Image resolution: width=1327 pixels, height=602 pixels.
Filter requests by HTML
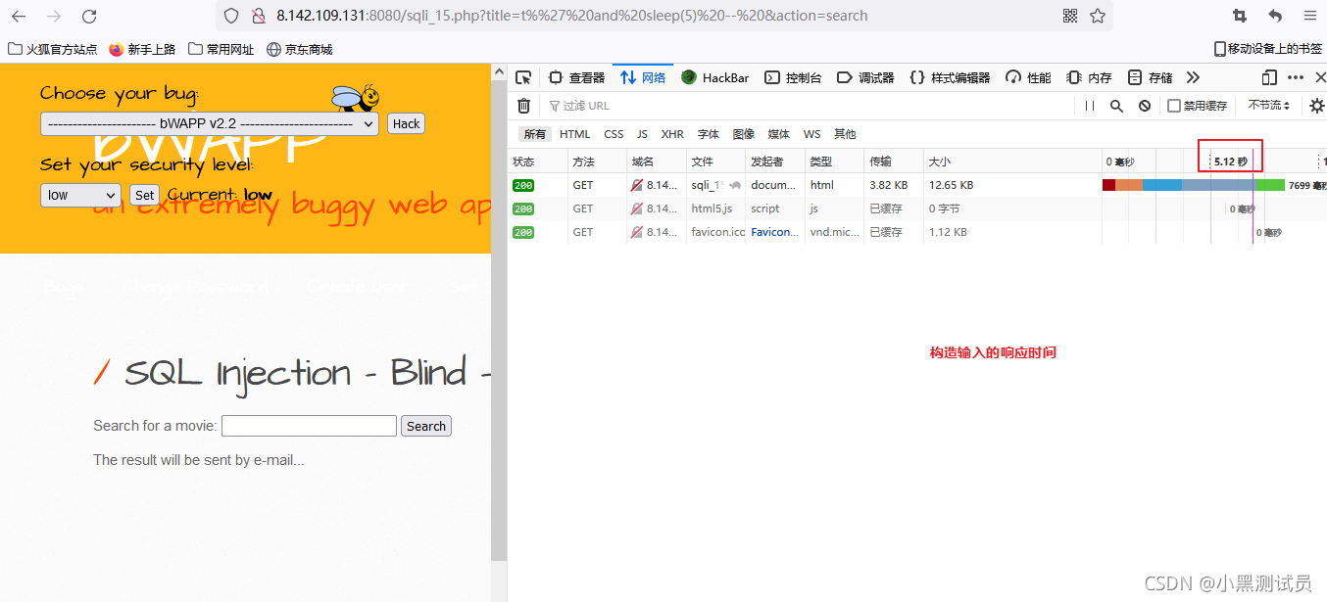coord(575,134)
